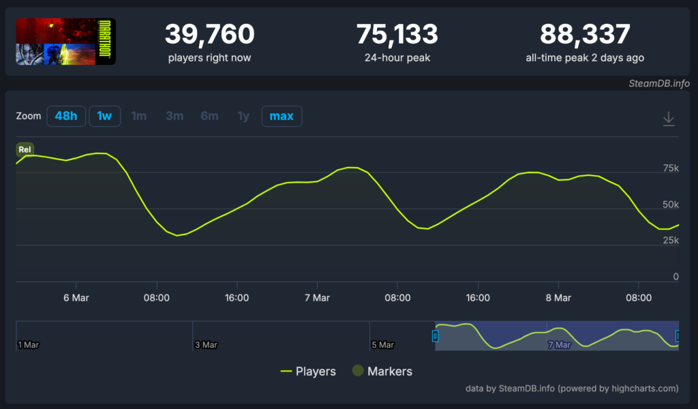Click the right navigator range handle
Image resolution: width=698 pixels, height=409 pixels.
click(678, 335)
